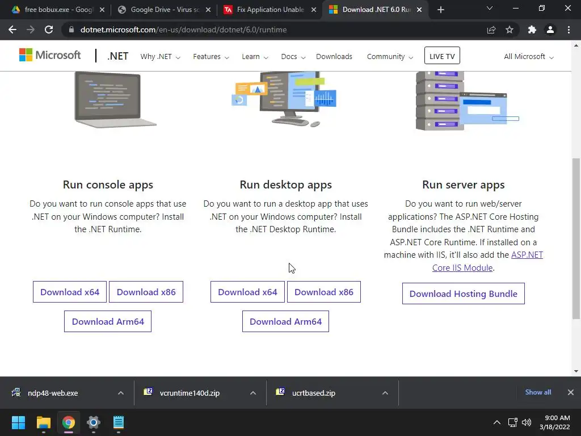
Task: Open downloaded ucrtbased.zip
Action: (x=313, y=393)
